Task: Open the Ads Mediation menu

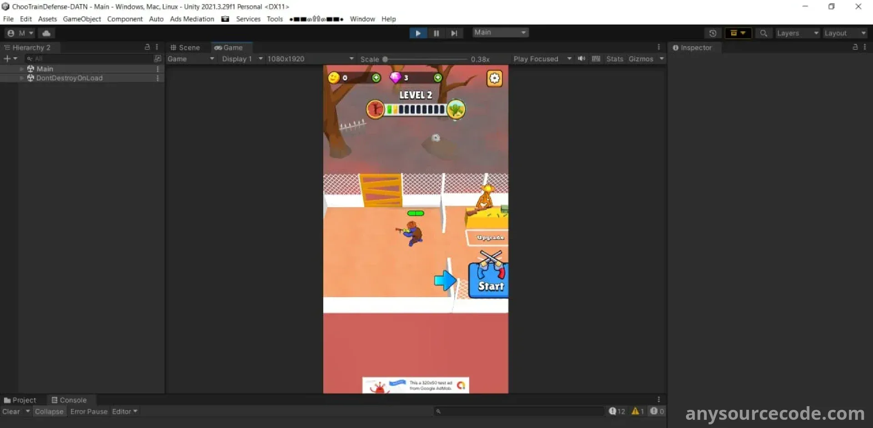Action: coord(191,19)
